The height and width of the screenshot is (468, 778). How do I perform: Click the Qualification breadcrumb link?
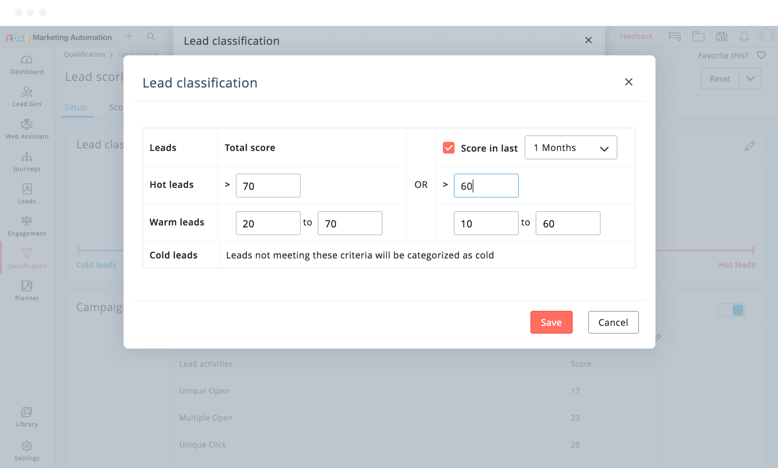84,54
